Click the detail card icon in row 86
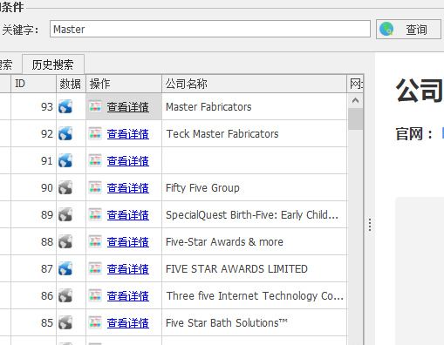Screen dimensions: 444x345 [95, 295]
